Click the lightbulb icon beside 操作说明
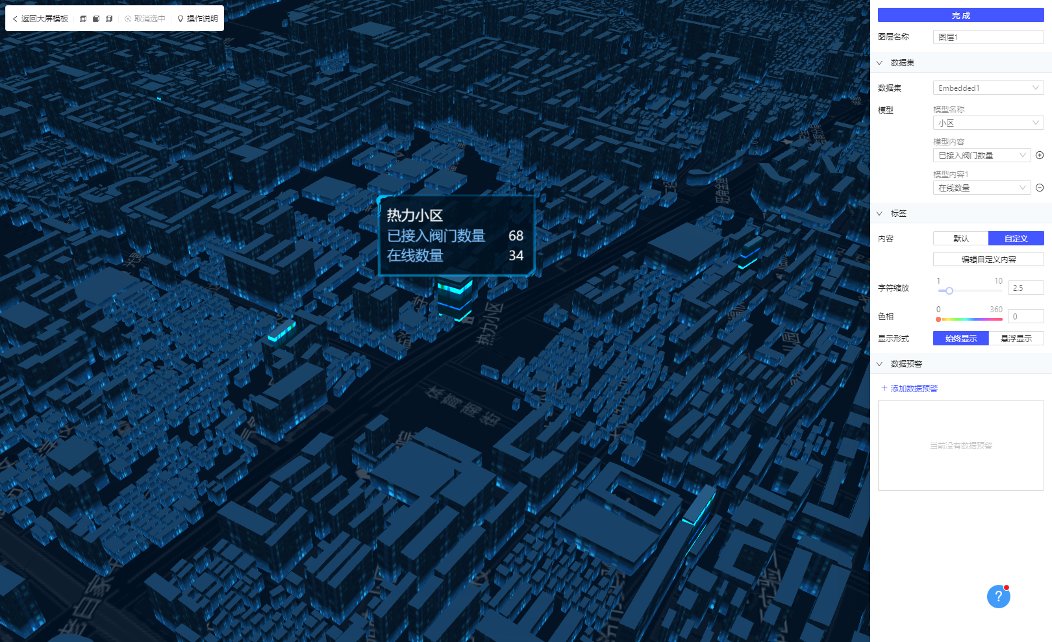 (181, 19)
